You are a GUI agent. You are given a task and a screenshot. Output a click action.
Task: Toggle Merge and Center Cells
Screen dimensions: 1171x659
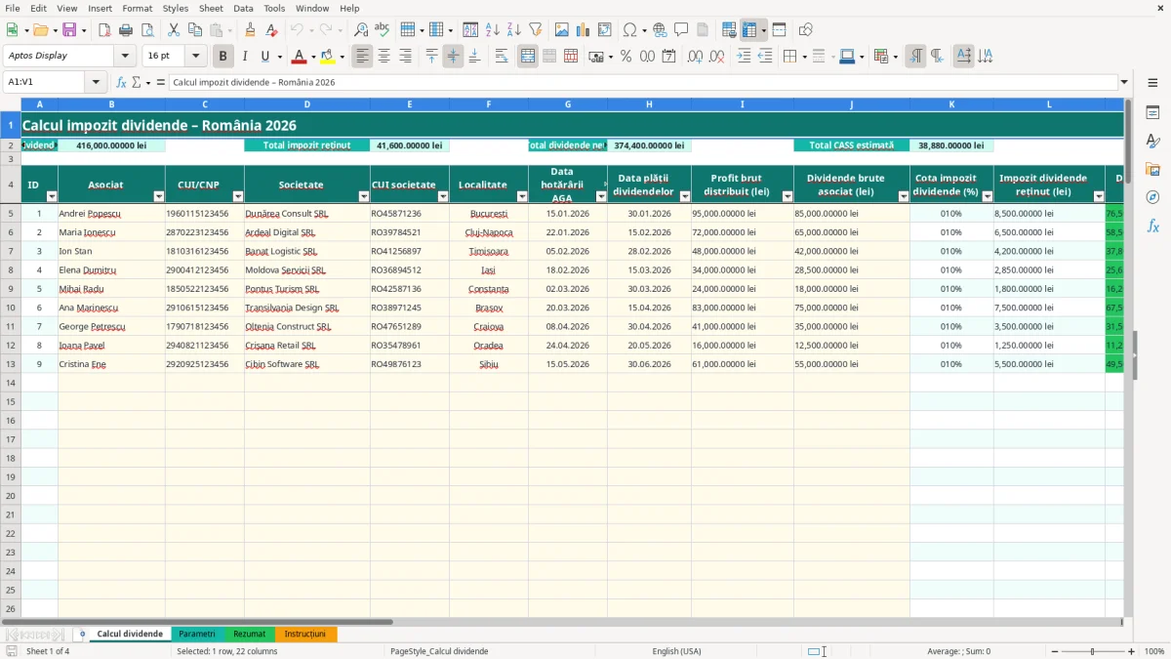pyautogui.click(x=528, y=57)
